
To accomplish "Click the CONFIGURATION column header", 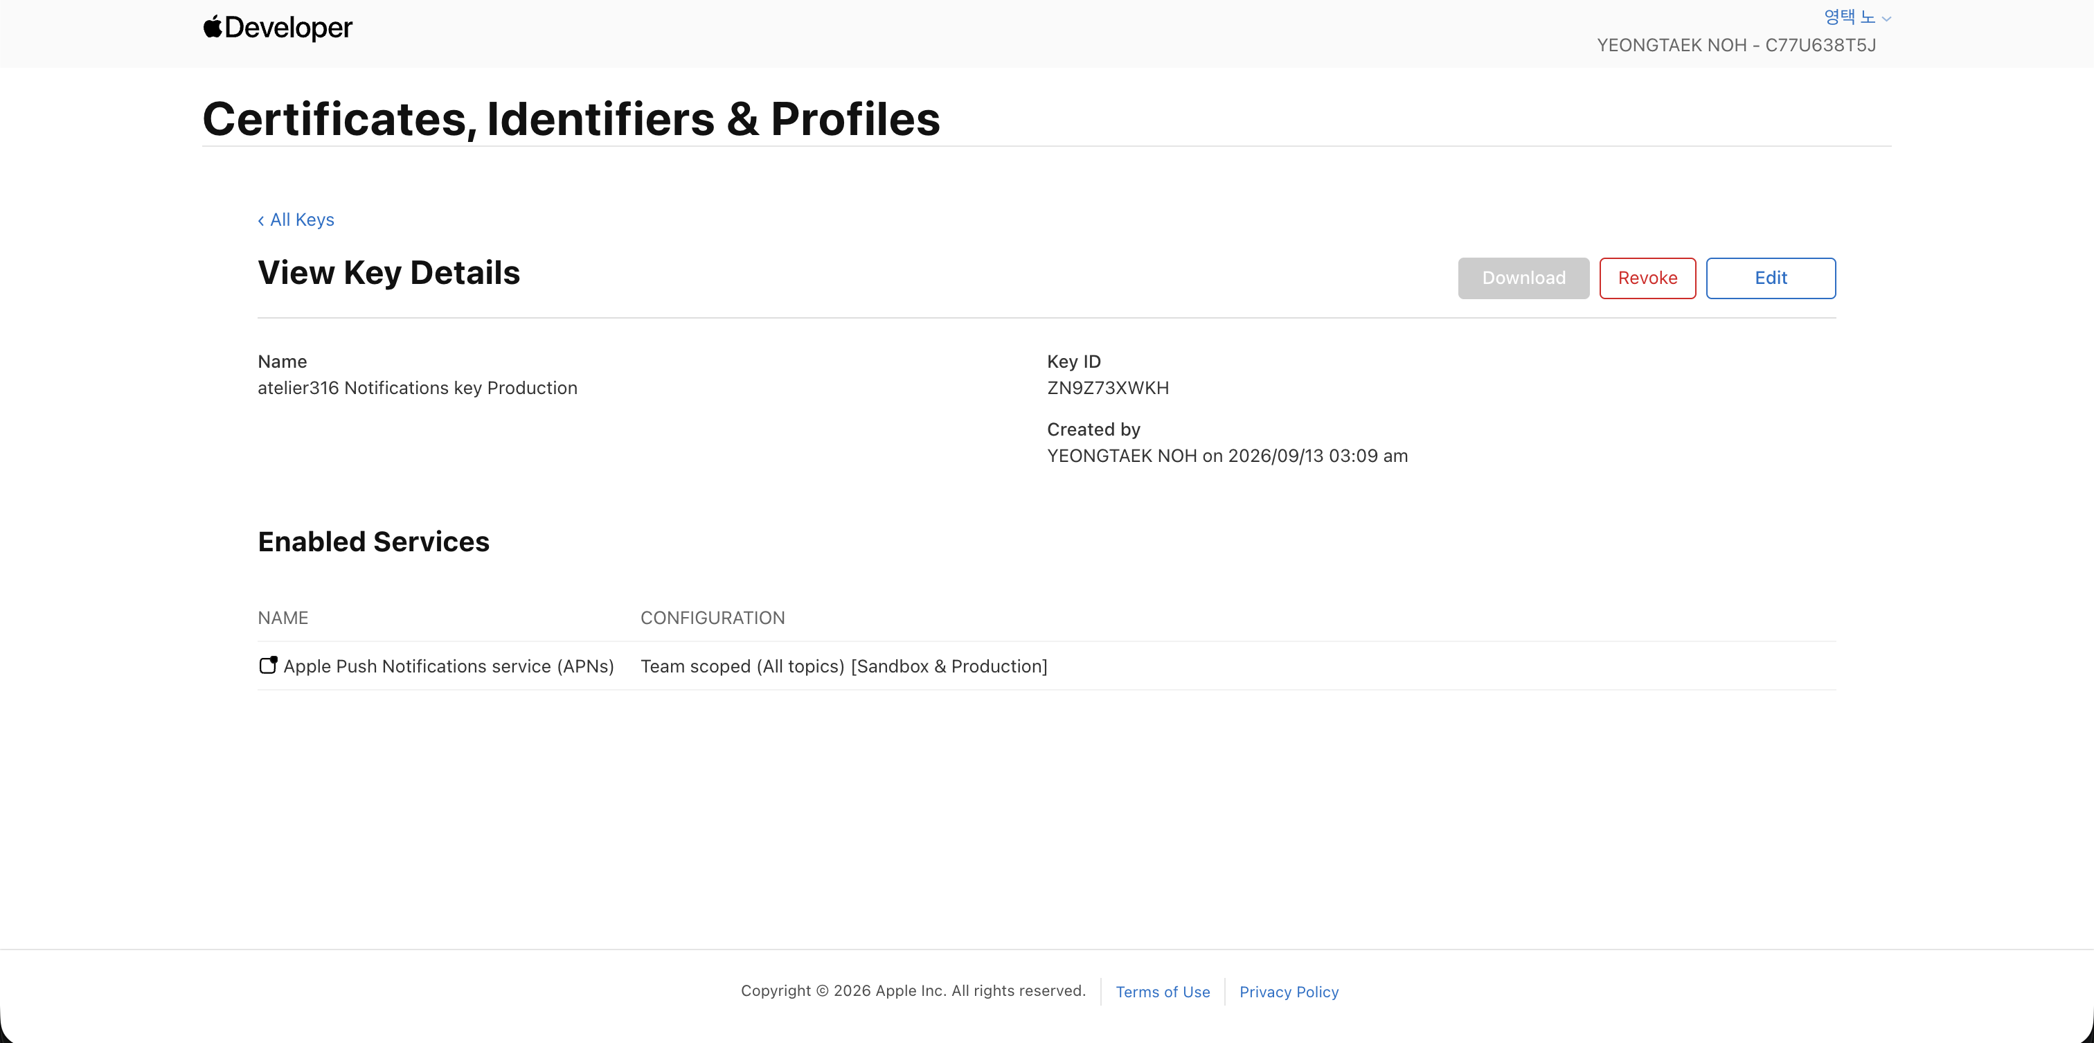I will point(712,618).
